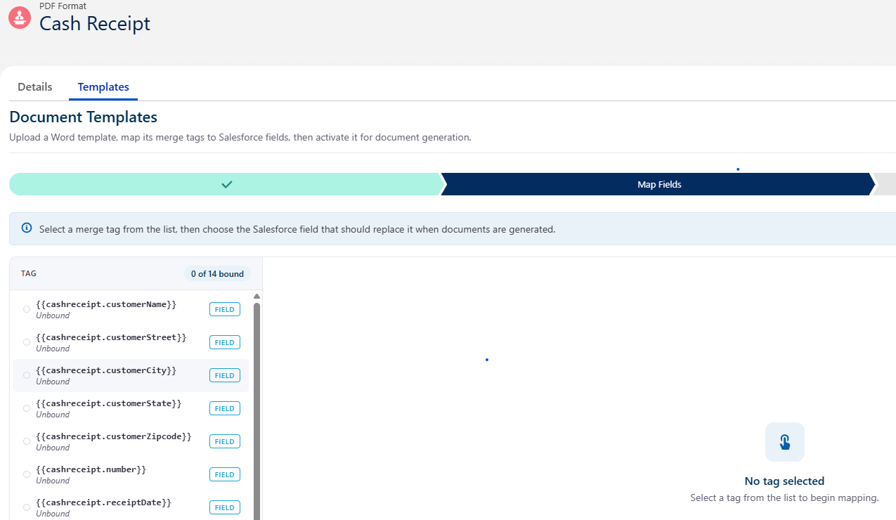
Task: Click the scrollbar up arrow in tag list
Action: 257,297
